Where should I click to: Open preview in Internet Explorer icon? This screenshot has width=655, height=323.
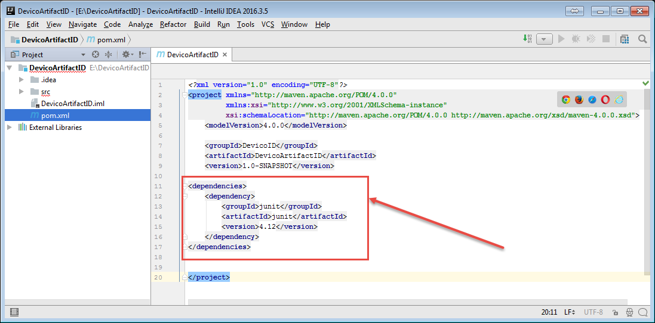coord(619,99)
